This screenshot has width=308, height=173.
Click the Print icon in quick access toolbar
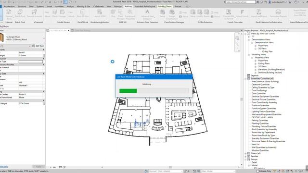click(31, 2)
